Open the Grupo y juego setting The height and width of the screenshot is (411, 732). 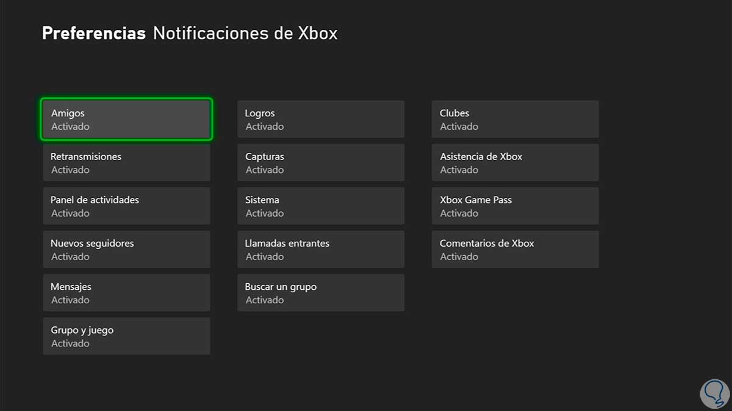(x=126, y=336)
